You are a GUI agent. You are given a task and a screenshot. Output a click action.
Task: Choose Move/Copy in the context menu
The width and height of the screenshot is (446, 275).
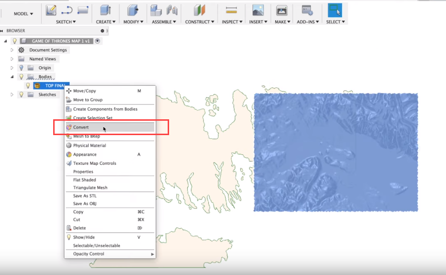coord(110,91)
